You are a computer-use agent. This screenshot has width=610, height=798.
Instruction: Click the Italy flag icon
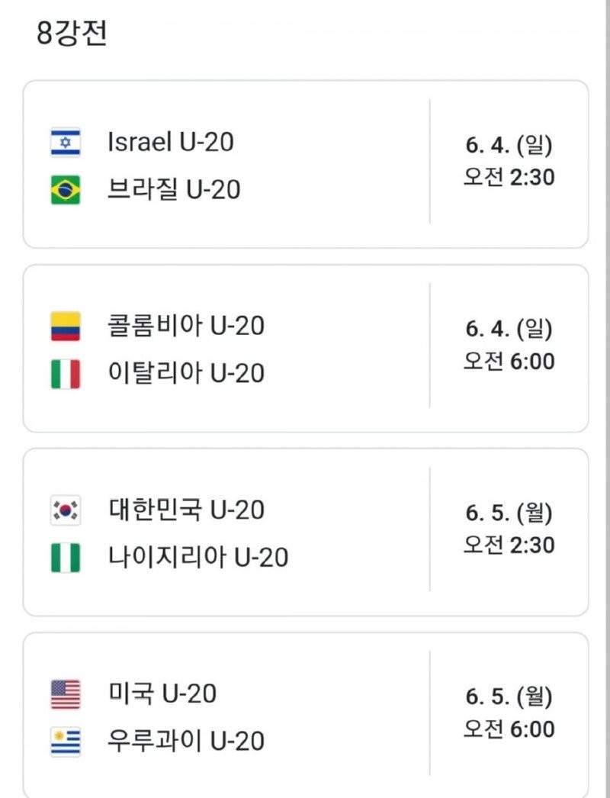pyautogui.click(x=66, y=374)
